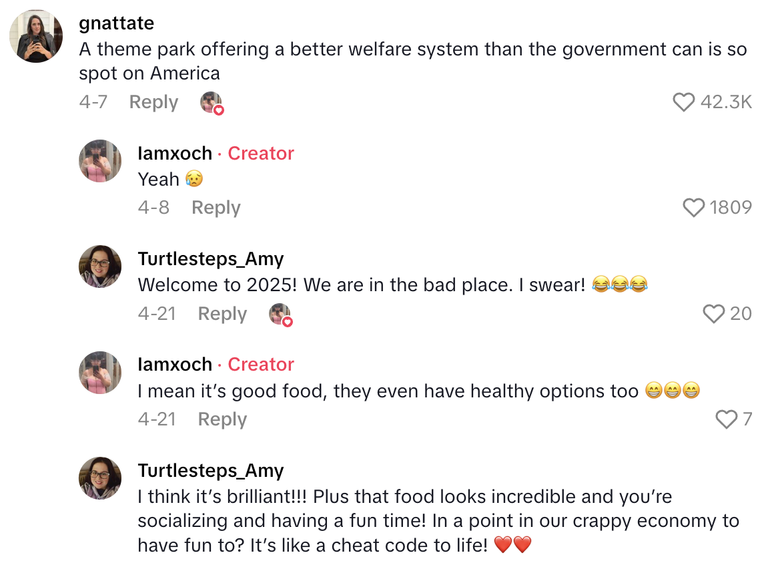Tap the crying emoji in Iamxoch's "Yeah" reply
This screenshot has height=561, width=782.
(x=192, y=179)
